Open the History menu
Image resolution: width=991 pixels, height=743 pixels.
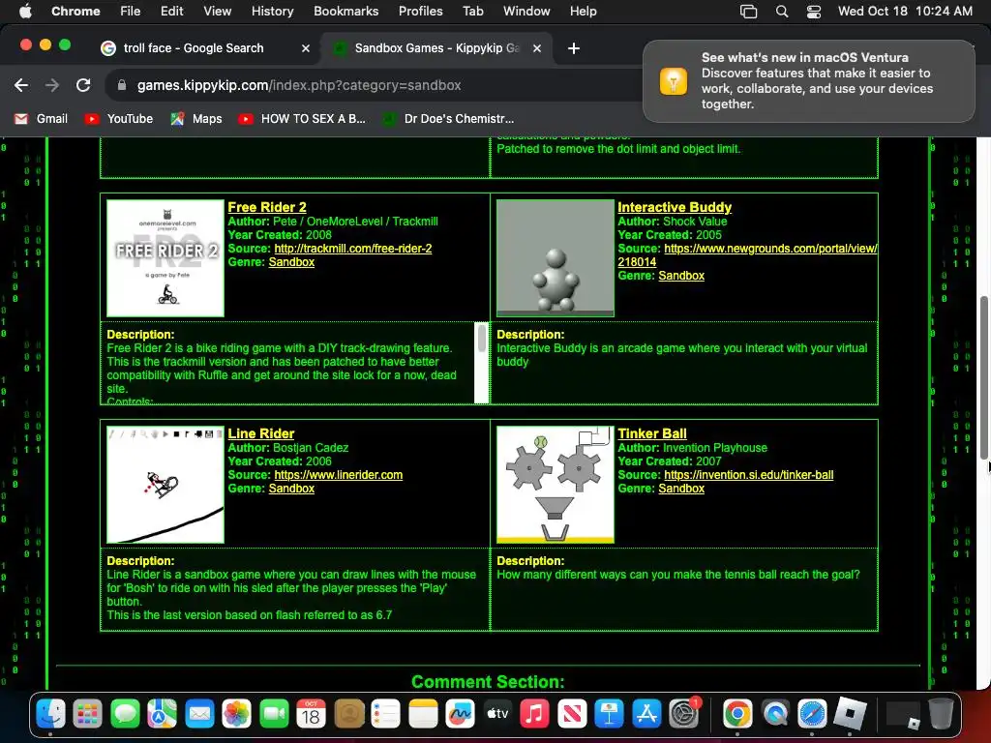pos(272,12)
